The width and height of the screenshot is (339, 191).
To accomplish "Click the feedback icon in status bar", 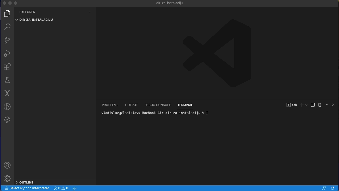I will click(324, 188).
